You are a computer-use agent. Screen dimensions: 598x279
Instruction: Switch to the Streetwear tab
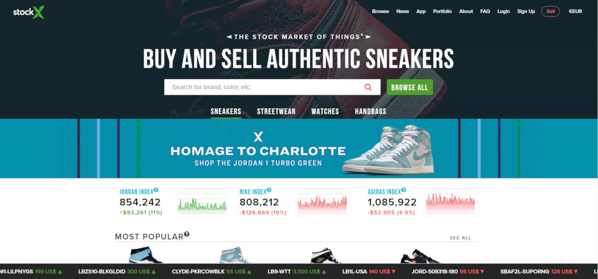[x=276, y=111]
